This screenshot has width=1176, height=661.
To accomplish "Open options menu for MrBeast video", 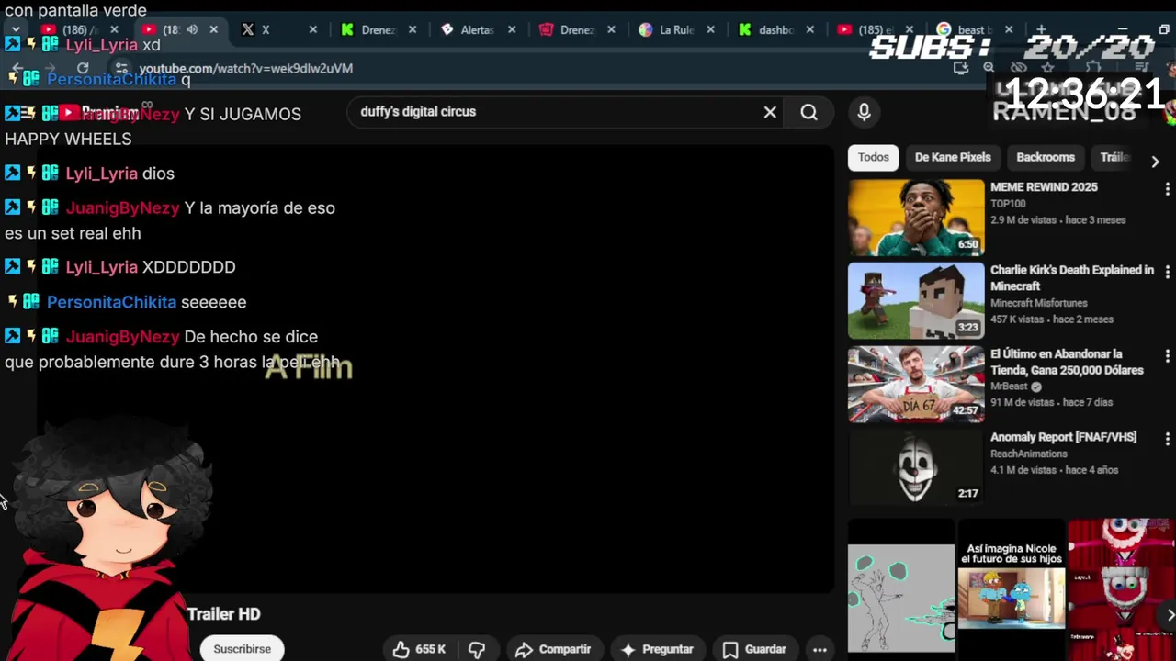I will (1168, 356).
